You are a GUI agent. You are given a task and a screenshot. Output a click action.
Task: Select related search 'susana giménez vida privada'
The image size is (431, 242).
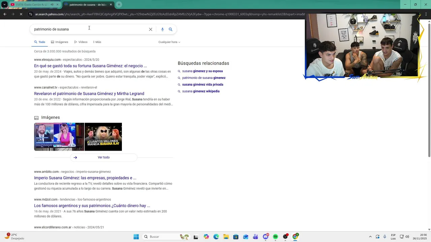[x=203, y=84]
